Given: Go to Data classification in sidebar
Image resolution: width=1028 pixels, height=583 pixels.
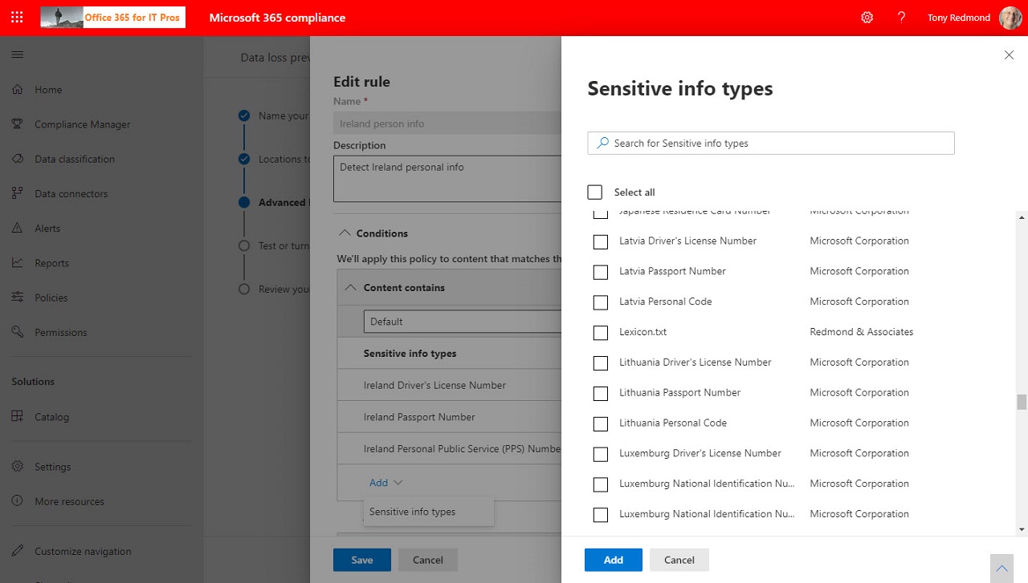Looking at the screenshot, I should pyautogui.click(x=75, y=159).
